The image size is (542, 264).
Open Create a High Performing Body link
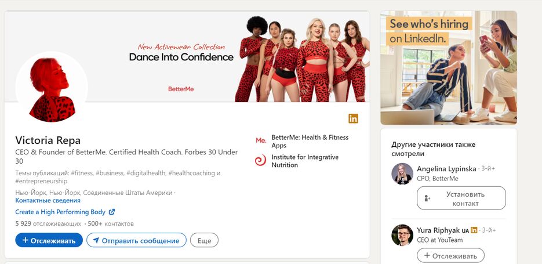[x=60, y=212]
